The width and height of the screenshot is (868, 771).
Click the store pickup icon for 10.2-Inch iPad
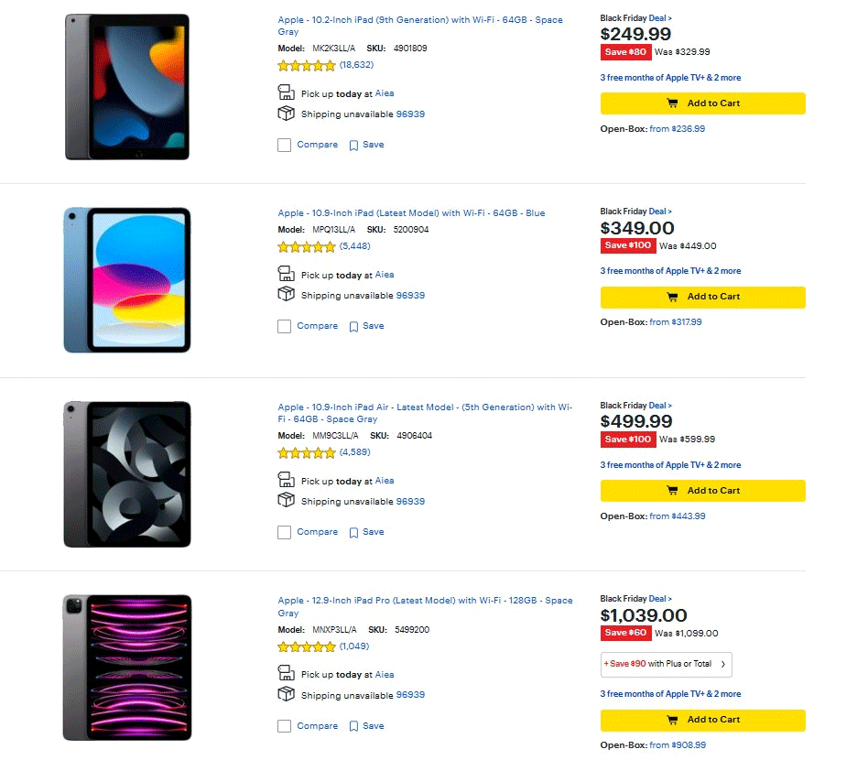286,92
